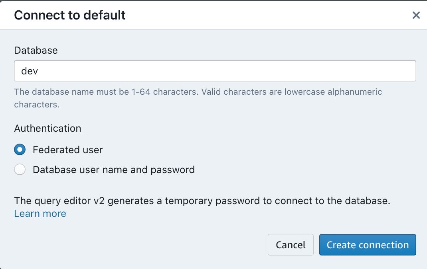Screen dimensions: 427x269
Task: Click the Authentication section heading
Action: pos(47,129)
